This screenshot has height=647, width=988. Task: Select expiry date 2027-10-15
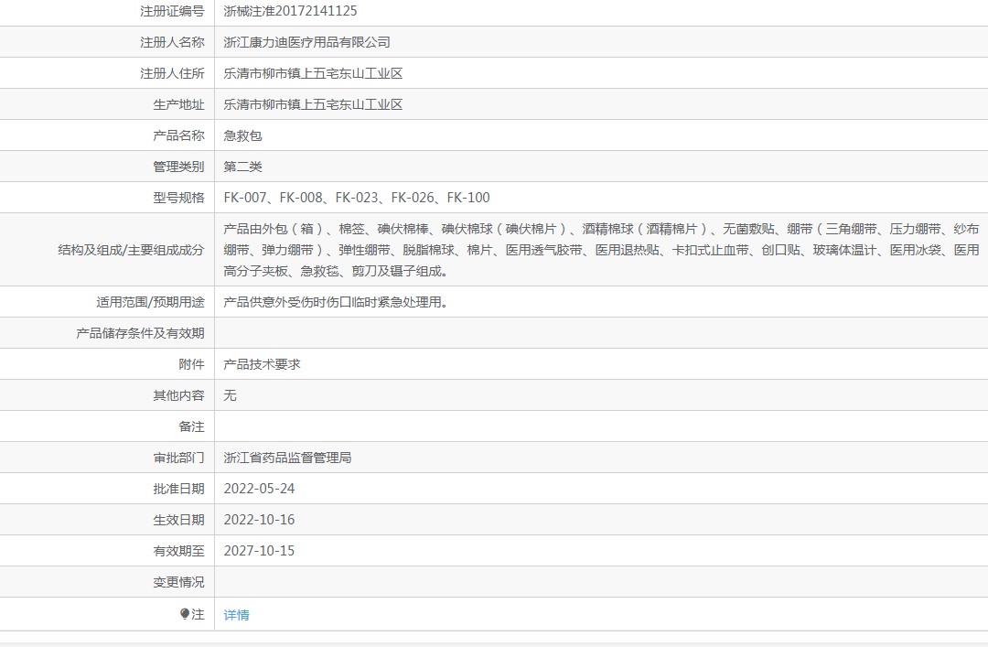pos(259,551)
